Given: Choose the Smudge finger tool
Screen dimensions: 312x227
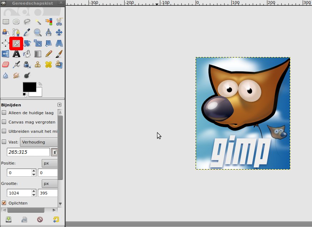Looking at the screenshot, I should 16,75.
